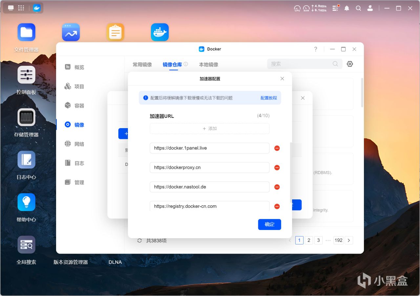Open the 配置教程 link

click(x=269, y=98)
